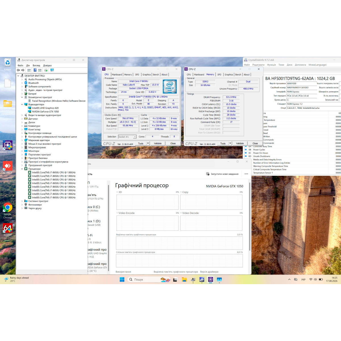Click the volume speaker icon in system tray
Viewport: 341px width, 341px height.
pos(315,280)
